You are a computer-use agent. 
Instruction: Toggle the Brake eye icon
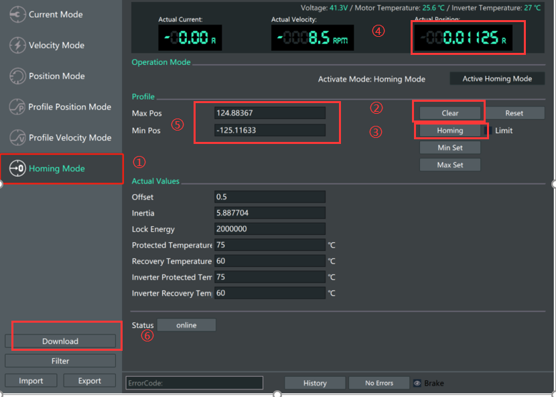click(417, 384)
